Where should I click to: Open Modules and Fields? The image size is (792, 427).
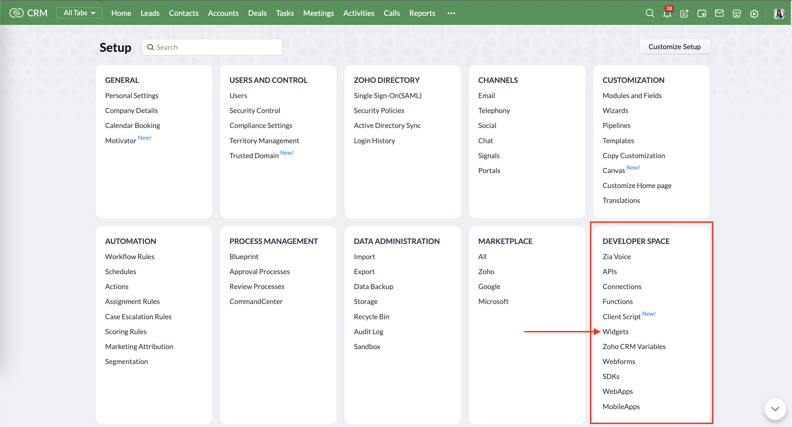[x=632, y=95]
